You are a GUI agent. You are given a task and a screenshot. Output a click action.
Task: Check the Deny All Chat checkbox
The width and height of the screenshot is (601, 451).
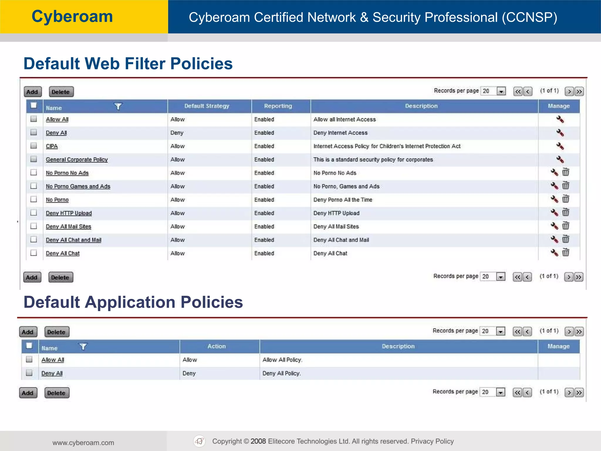[x=34, y=253]
